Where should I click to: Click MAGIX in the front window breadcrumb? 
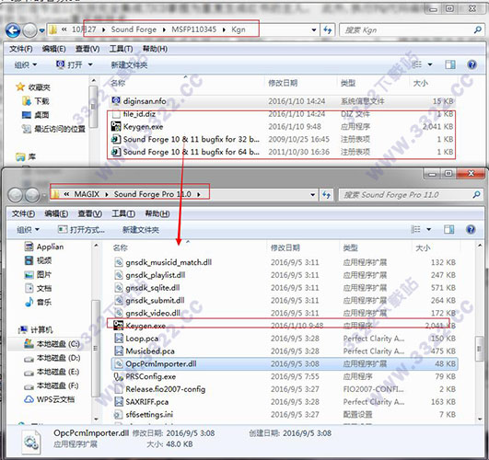(87, 194)
